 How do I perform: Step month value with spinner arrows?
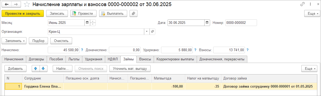pos(93,23)
